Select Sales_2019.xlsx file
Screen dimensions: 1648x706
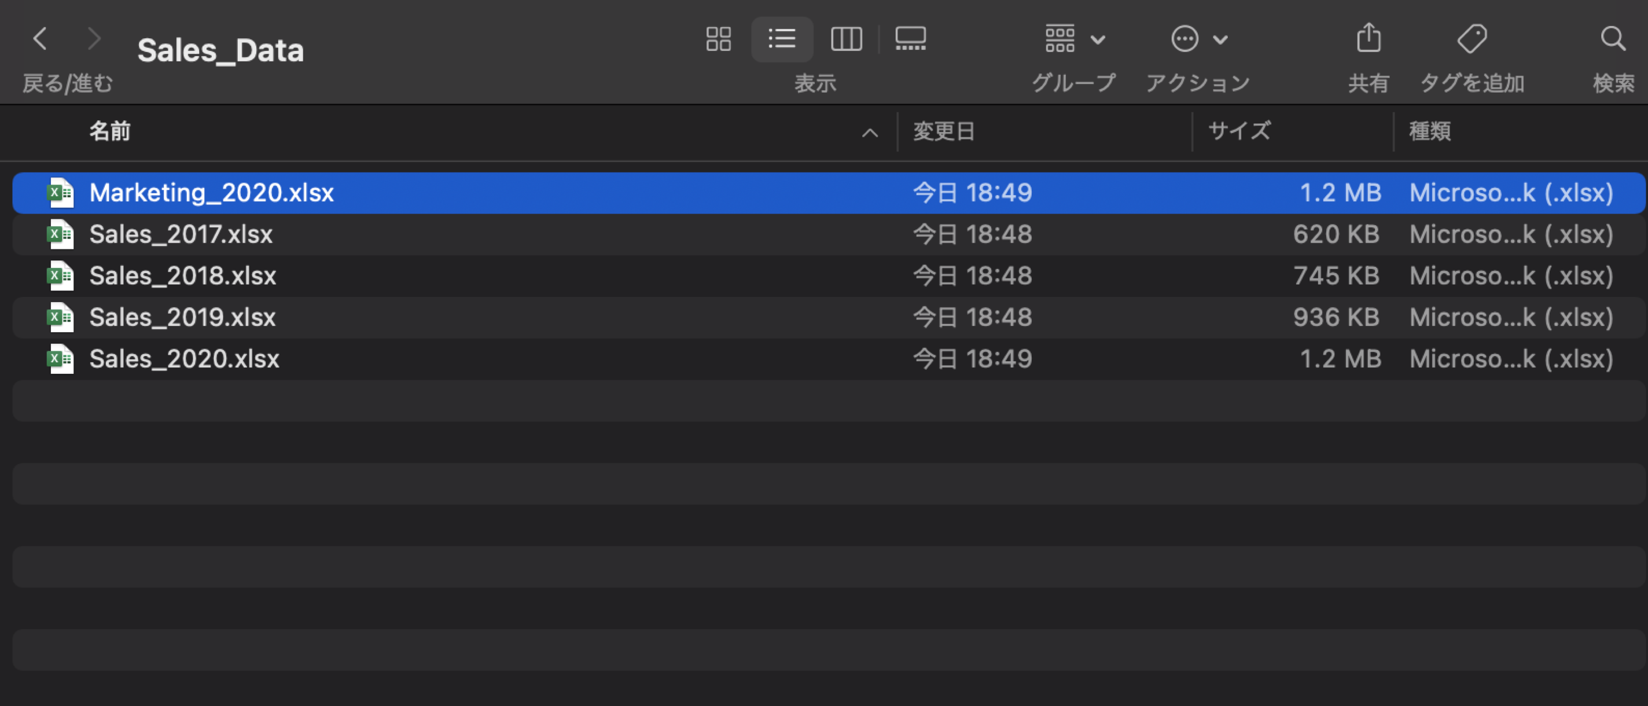tap(829, 318)
